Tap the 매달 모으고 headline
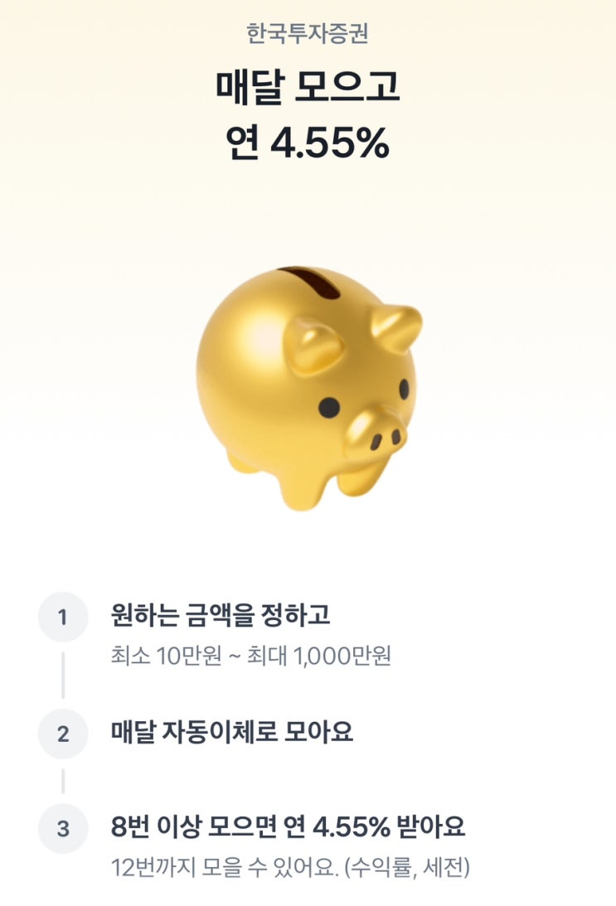The width and height of the screenshot is (616, 906). pyautogui.click(x=308, y=89)
